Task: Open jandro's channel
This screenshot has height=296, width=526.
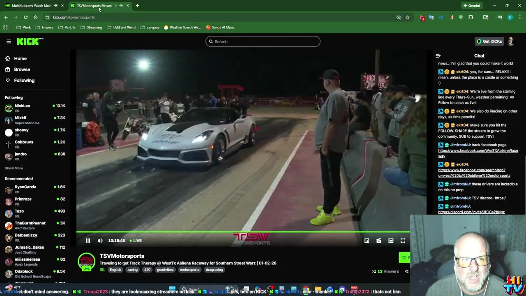Action: tap(35, 156)
